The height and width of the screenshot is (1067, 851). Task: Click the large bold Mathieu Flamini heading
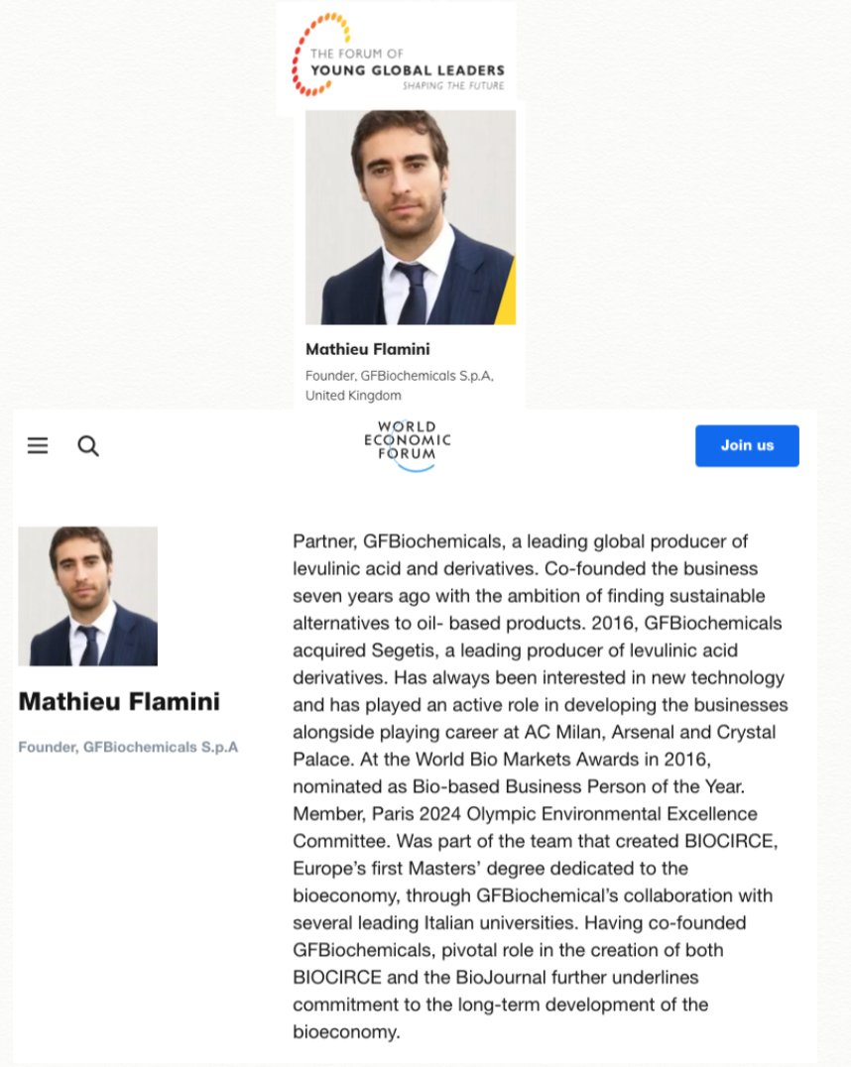(x=119, y=701)
